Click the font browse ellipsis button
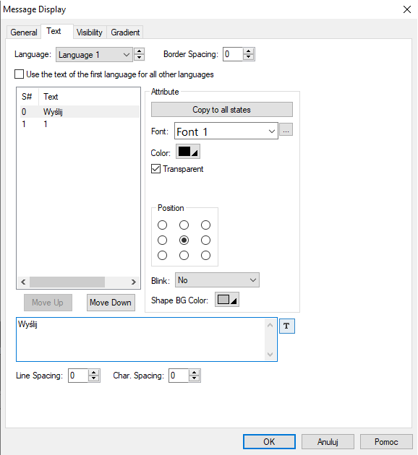418x455 pixels. tap(286, 130)
